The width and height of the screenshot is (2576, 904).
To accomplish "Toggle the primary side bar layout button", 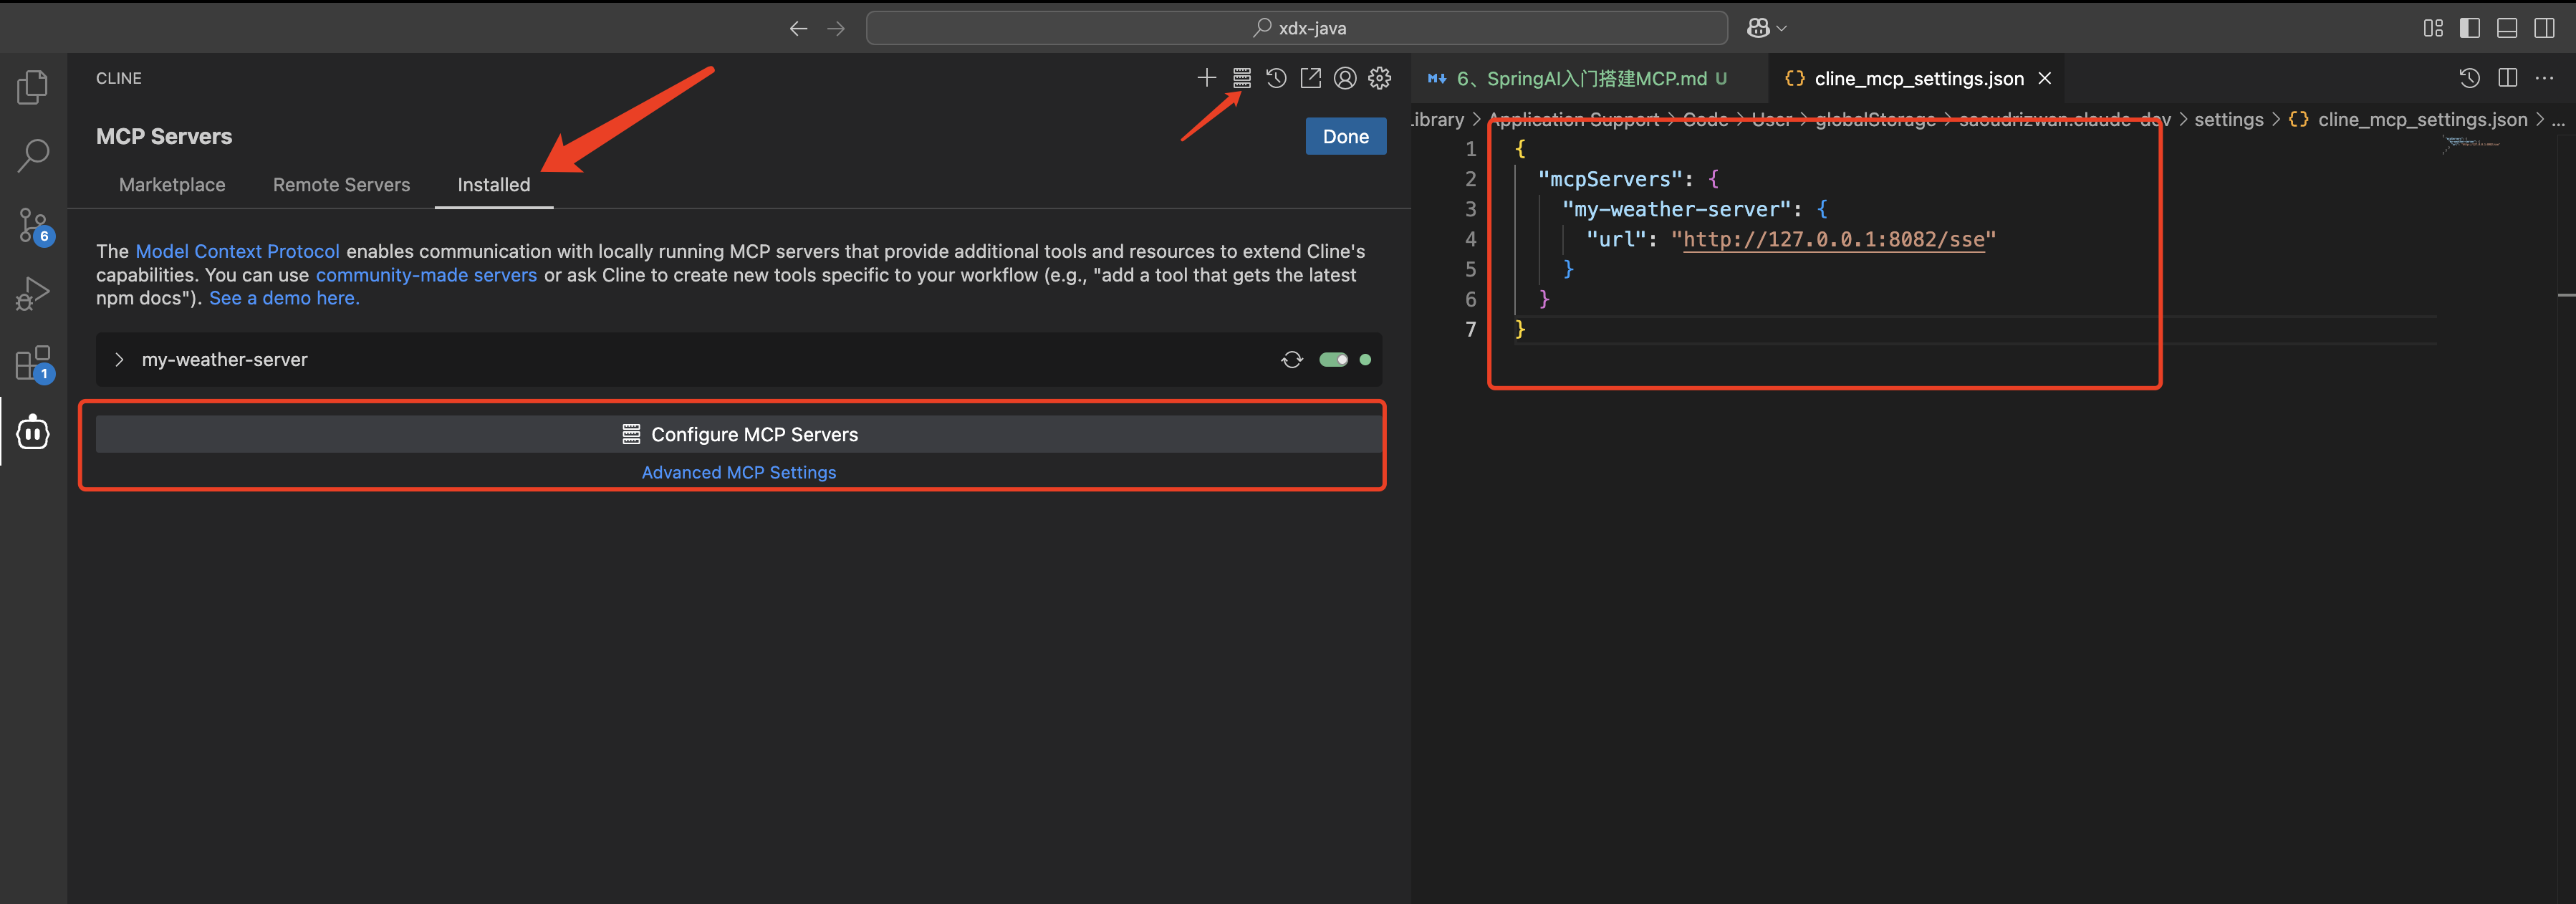I will click(2469, 28).
